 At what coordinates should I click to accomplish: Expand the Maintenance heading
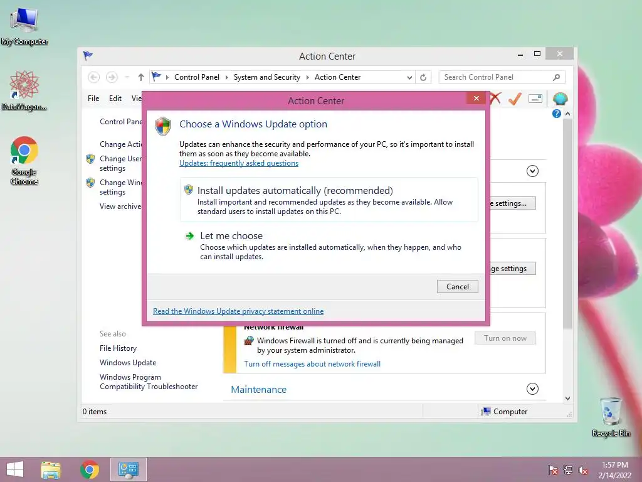[x=258, y=389]
